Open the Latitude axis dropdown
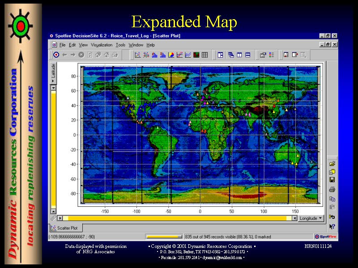Image resolution: width=358 pixels, height=268 pixels. [53, 73]
